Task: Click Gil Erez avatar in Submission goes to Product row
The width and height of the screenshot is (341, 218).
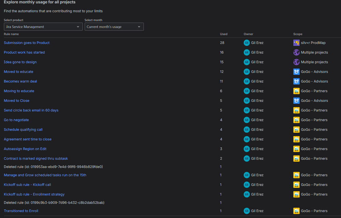Action: click(x=246, y=43)
